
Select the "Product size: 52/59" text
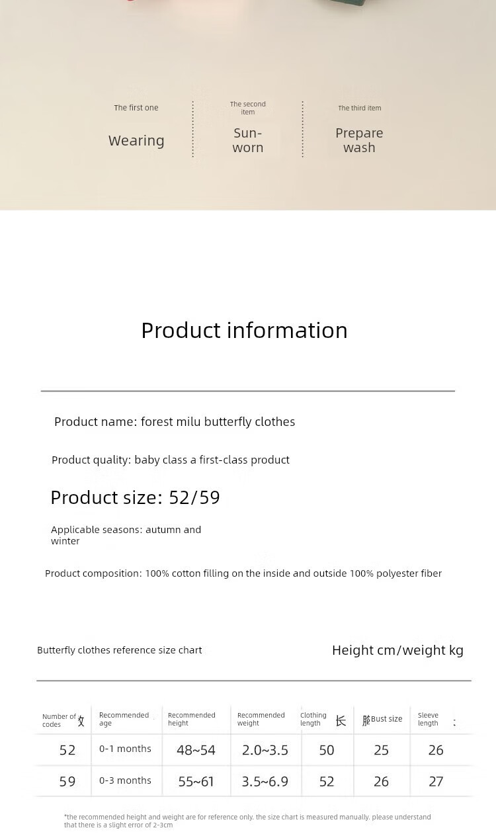tap(135, 497)
